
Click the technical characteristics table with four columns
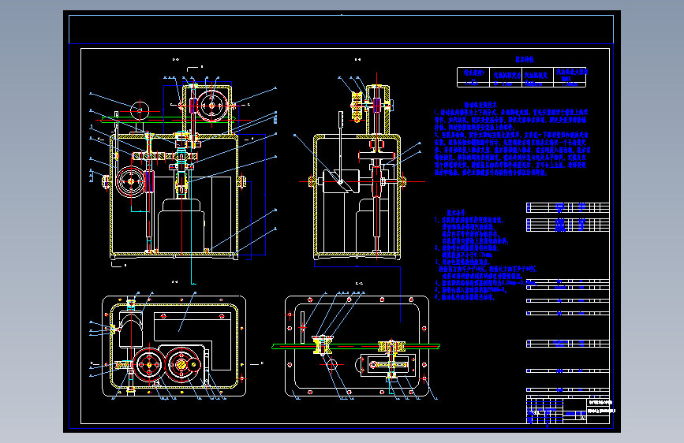[521, 76]
